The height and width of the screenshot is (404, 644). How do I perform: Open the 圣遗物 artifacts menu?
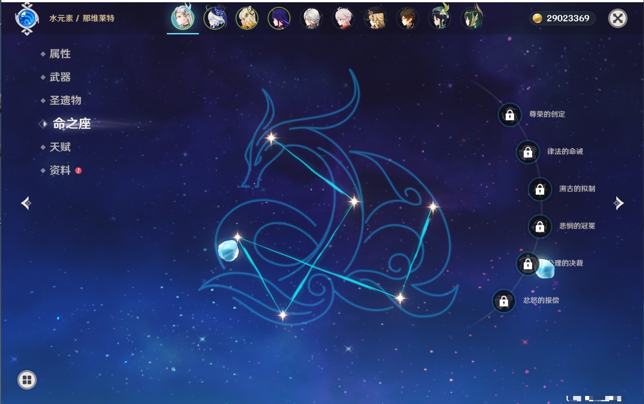click(65, 100)
